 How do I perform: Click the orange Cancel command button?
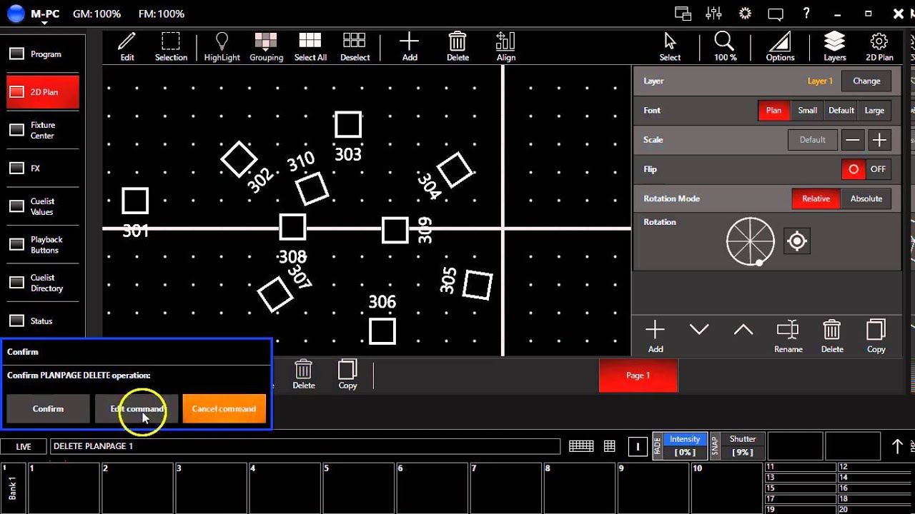224,409
